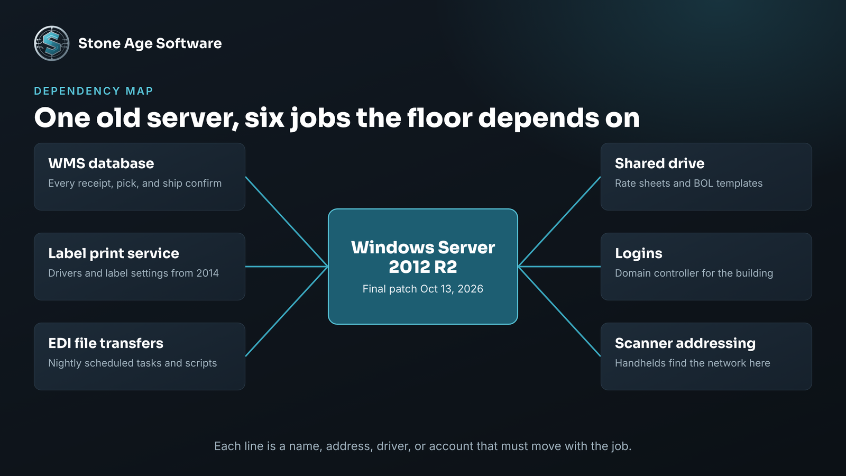Click the footer caption starting Each line is
Image resolution: width=846 pixels, height=476 pixels.
click(423, 446)
